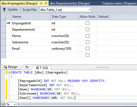Switch to the Design pane tab
This screenshot has height=107, width=137.
coord(13,67)
